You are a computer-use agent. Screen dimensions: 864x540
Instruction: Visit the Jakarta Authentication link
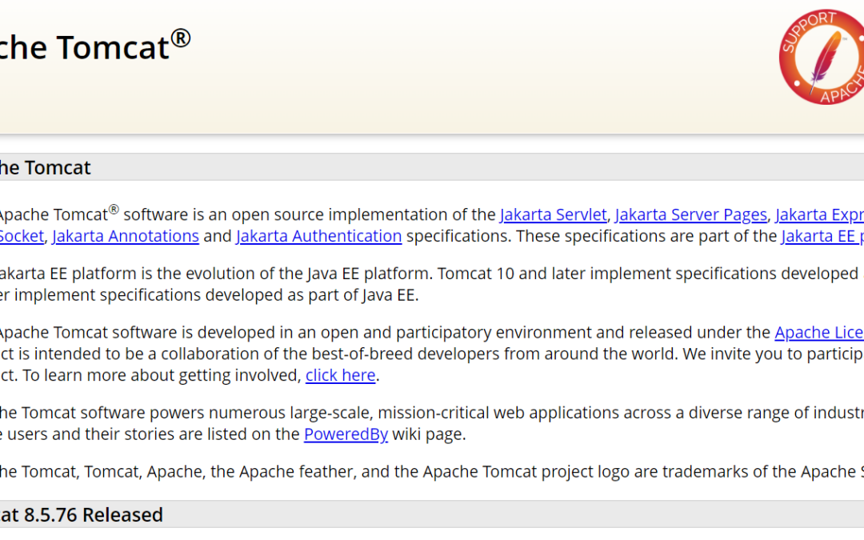[x=319, y=236]
